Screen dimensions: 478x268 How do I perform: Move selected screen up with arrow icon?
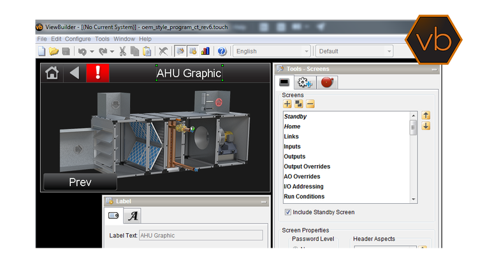426,116
